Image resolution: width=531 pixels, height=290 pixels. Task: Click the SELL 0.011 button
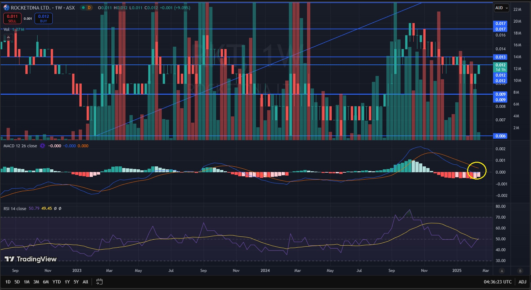coord(12,18)
